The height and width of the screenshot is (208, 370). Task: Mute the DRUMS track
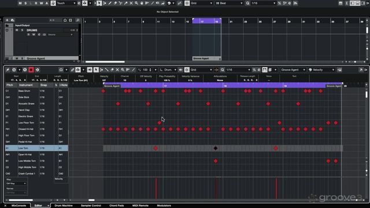point(17,30)
